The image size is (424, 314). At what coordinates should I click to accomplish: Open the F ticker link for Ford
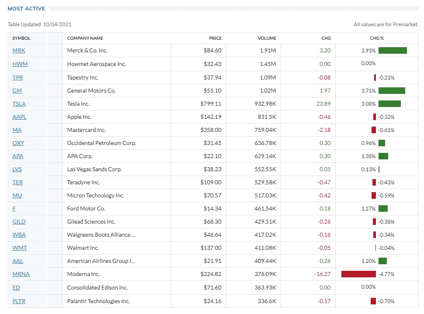point(14,209)
